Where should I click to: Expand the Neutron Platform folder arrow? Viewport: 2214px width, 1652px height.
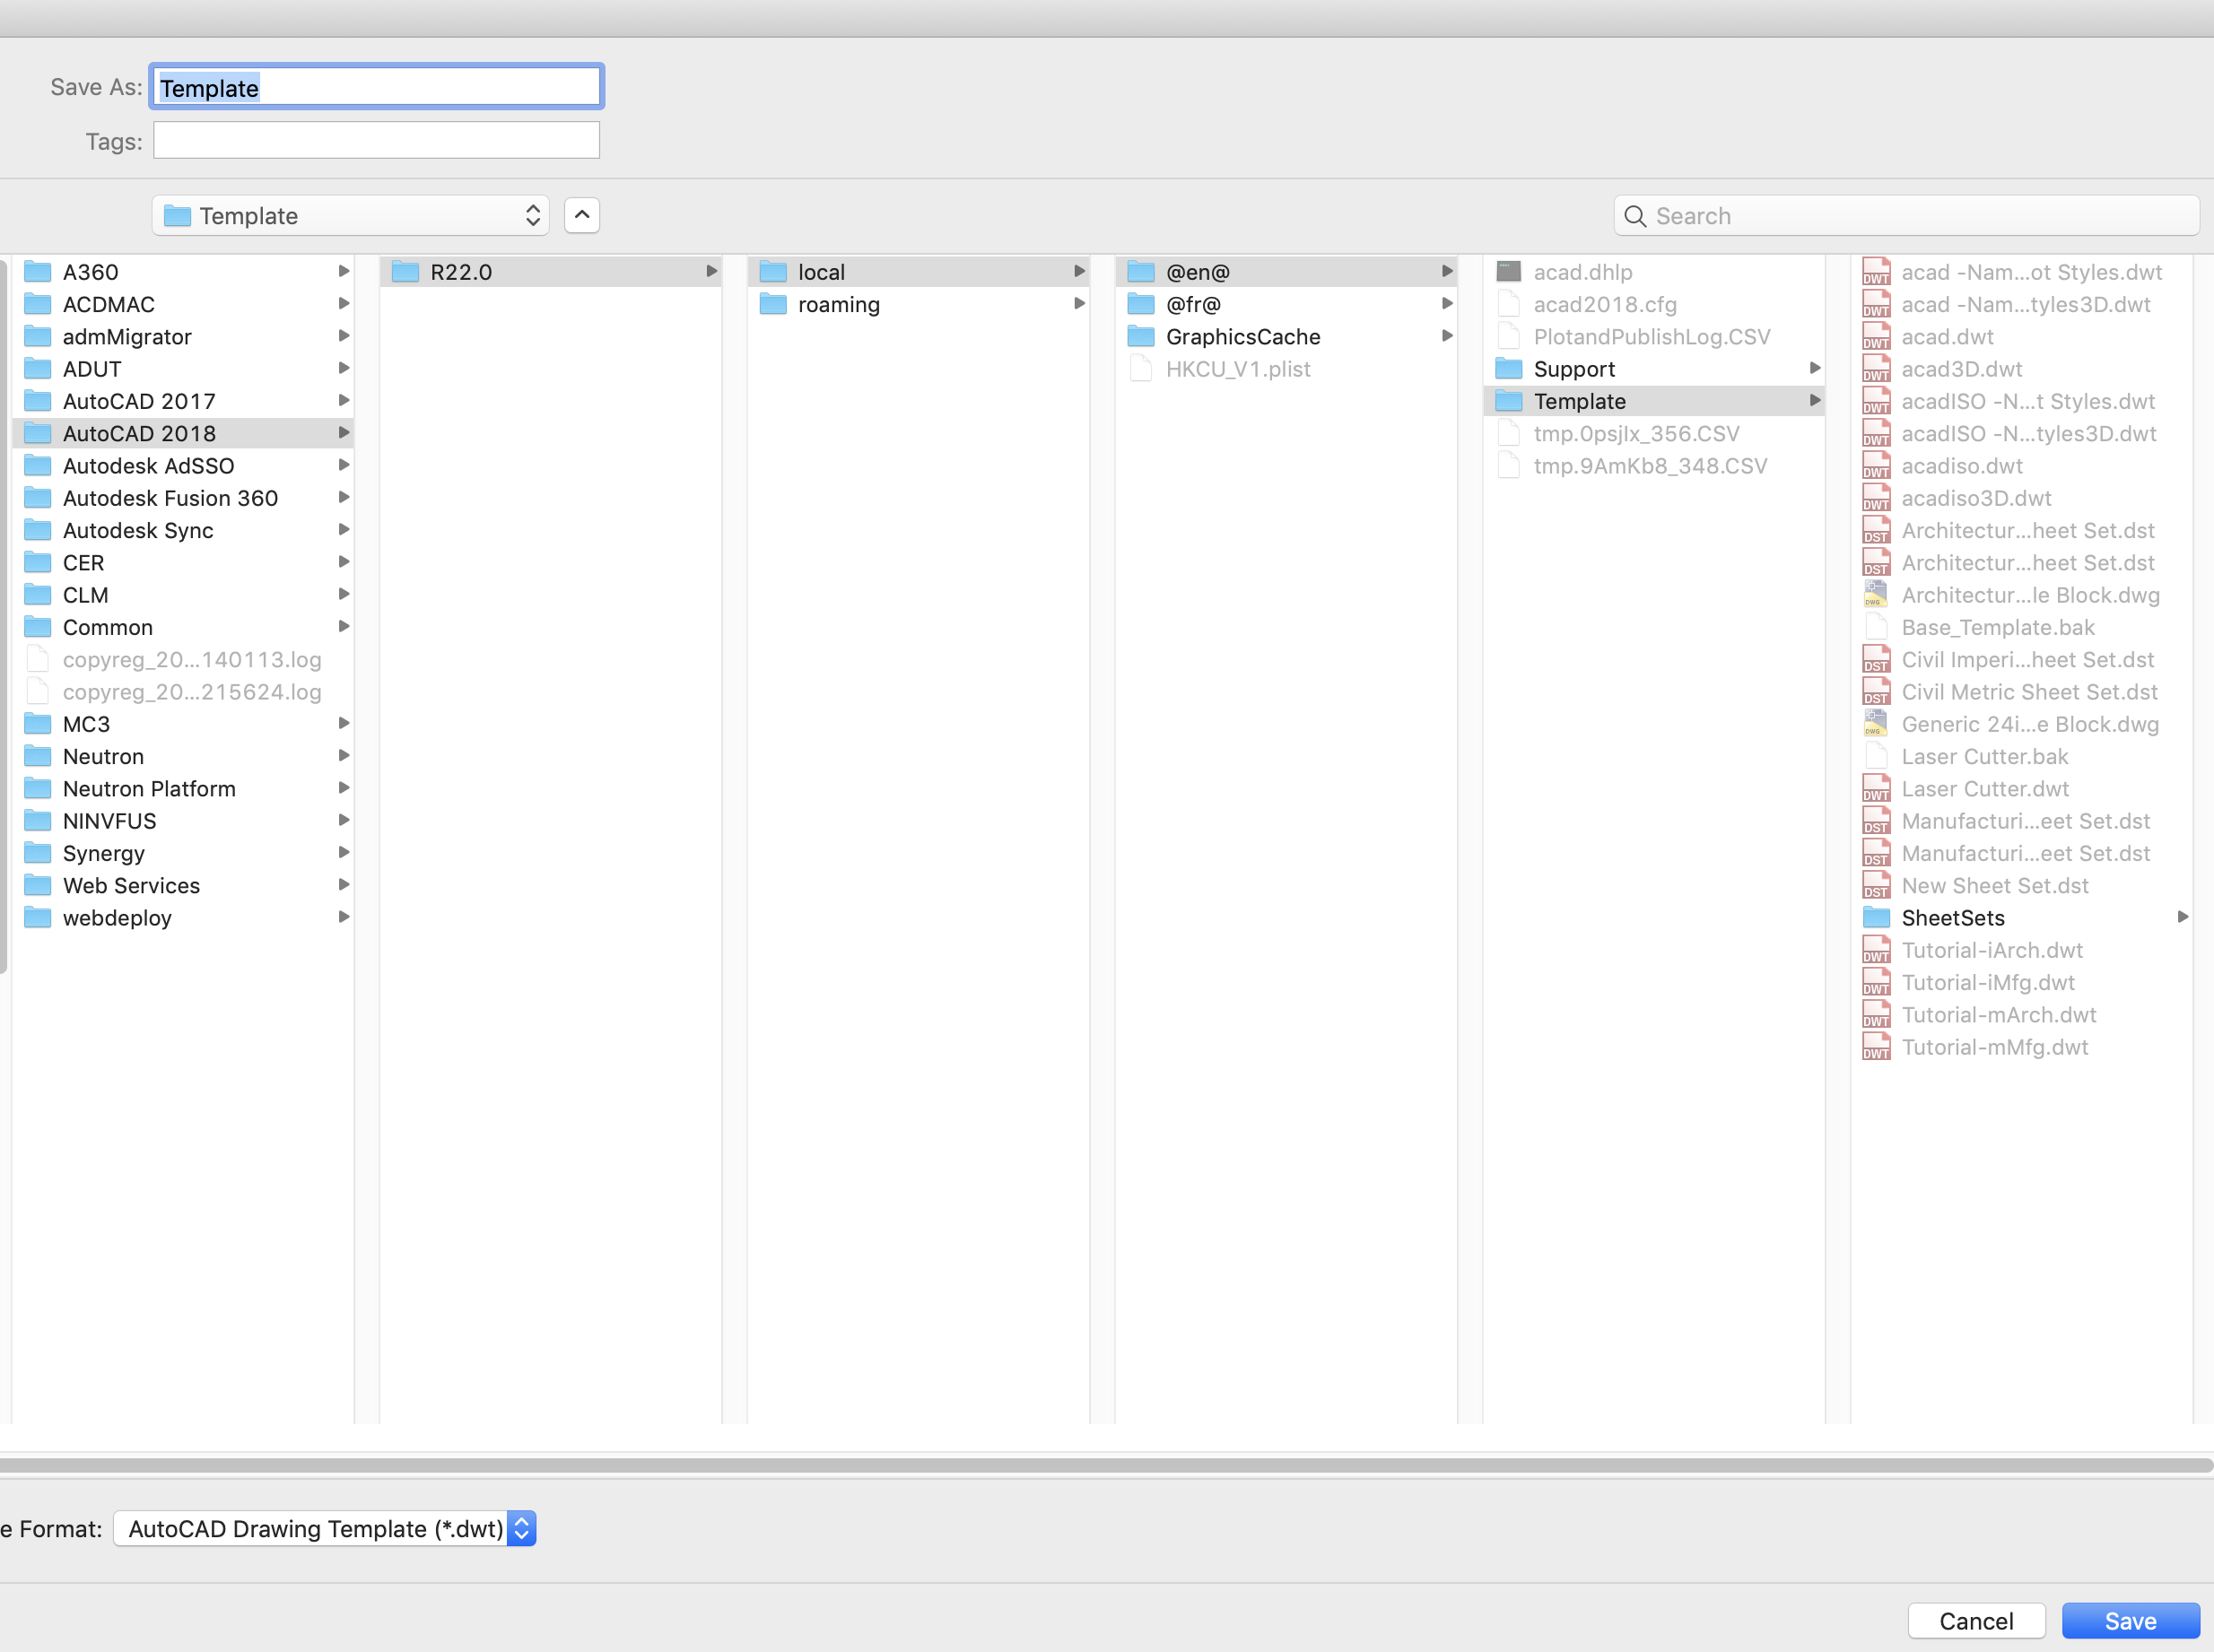[344, 789]
